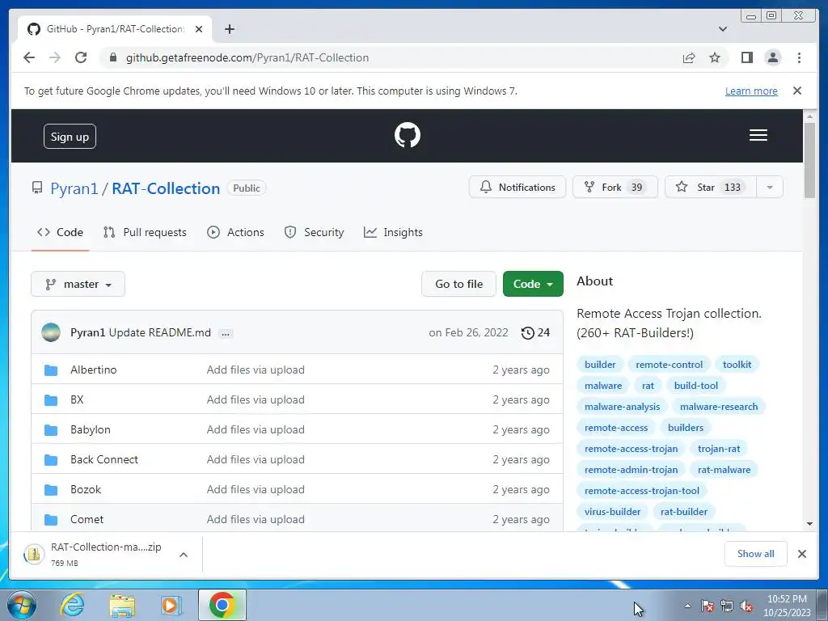The image size is (828, 621).
Task: Open the tab search chevron in title bar
Action: [722, 29]
